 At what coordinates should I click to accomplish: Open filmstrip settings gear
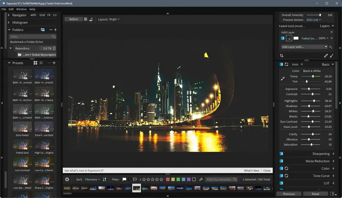[x=67, y=180]
